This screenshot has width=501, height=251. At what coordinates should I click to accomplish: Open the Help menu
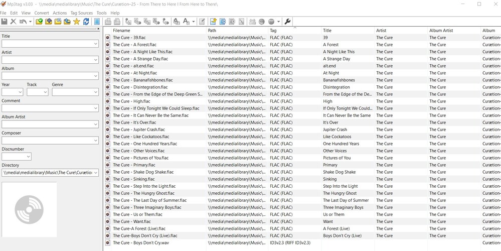coord(115,13)
